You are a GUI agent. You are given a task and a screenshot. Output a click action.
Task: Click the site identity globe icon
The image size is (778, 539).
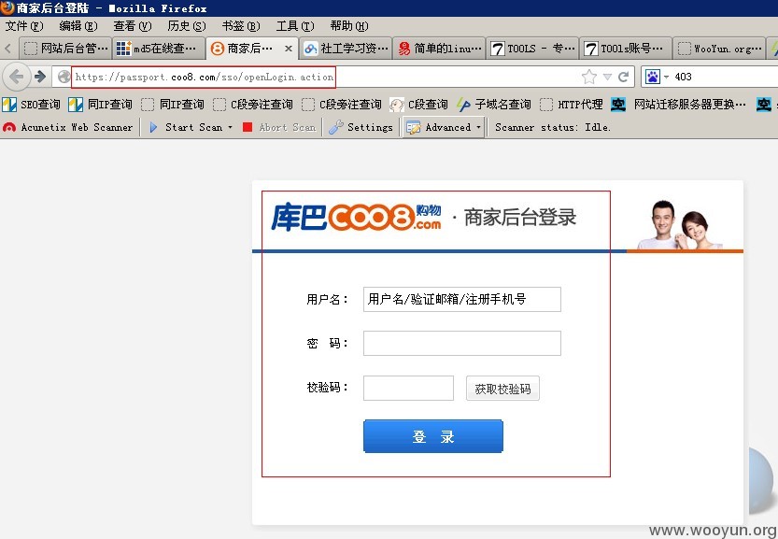point(64,77)
